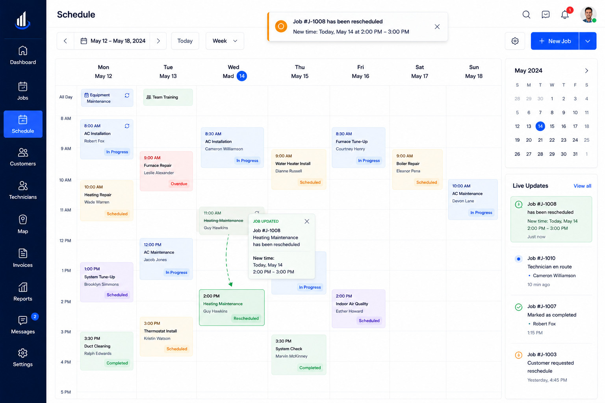Click the Overdue status badge

[x=179, y=184]
